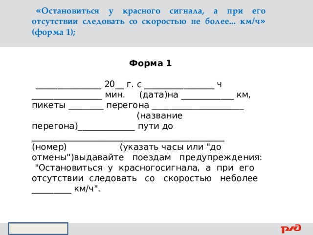Click the blank line before 'км/ч".'

pos(52,193)
